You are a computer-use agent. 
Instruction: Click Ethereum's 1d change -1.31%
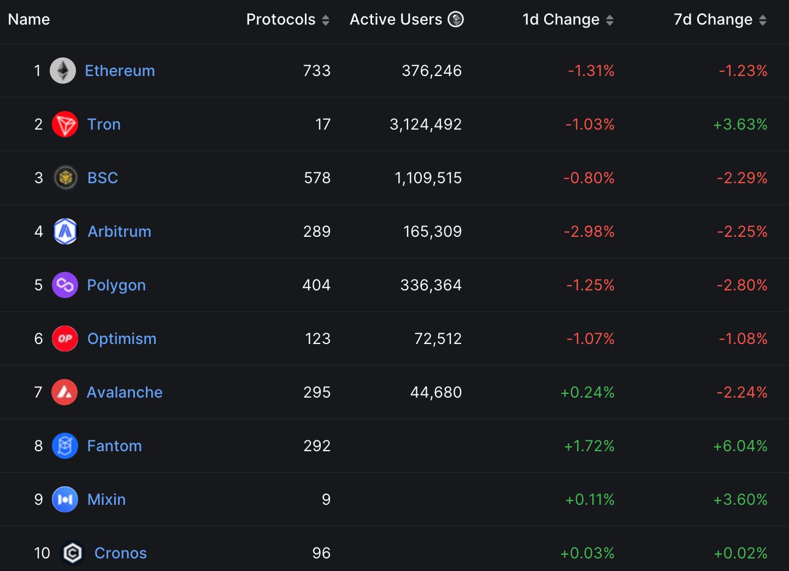tap(591, 71)
